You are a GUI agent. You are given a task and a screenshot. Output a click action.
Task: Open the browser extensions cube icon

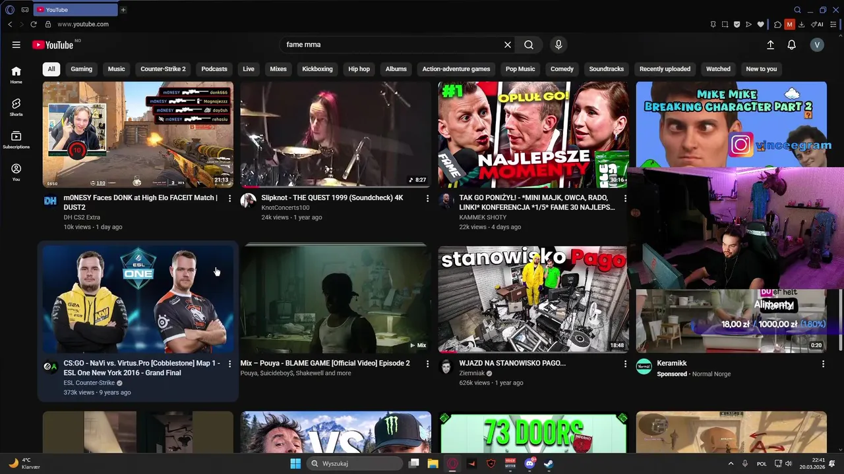click(777, 24)
